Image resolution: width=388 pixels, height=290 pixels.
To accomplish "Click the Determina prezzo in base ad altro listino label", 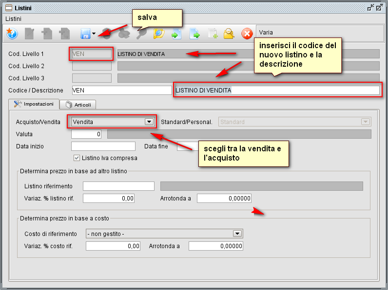I will [x=74, y=171].
